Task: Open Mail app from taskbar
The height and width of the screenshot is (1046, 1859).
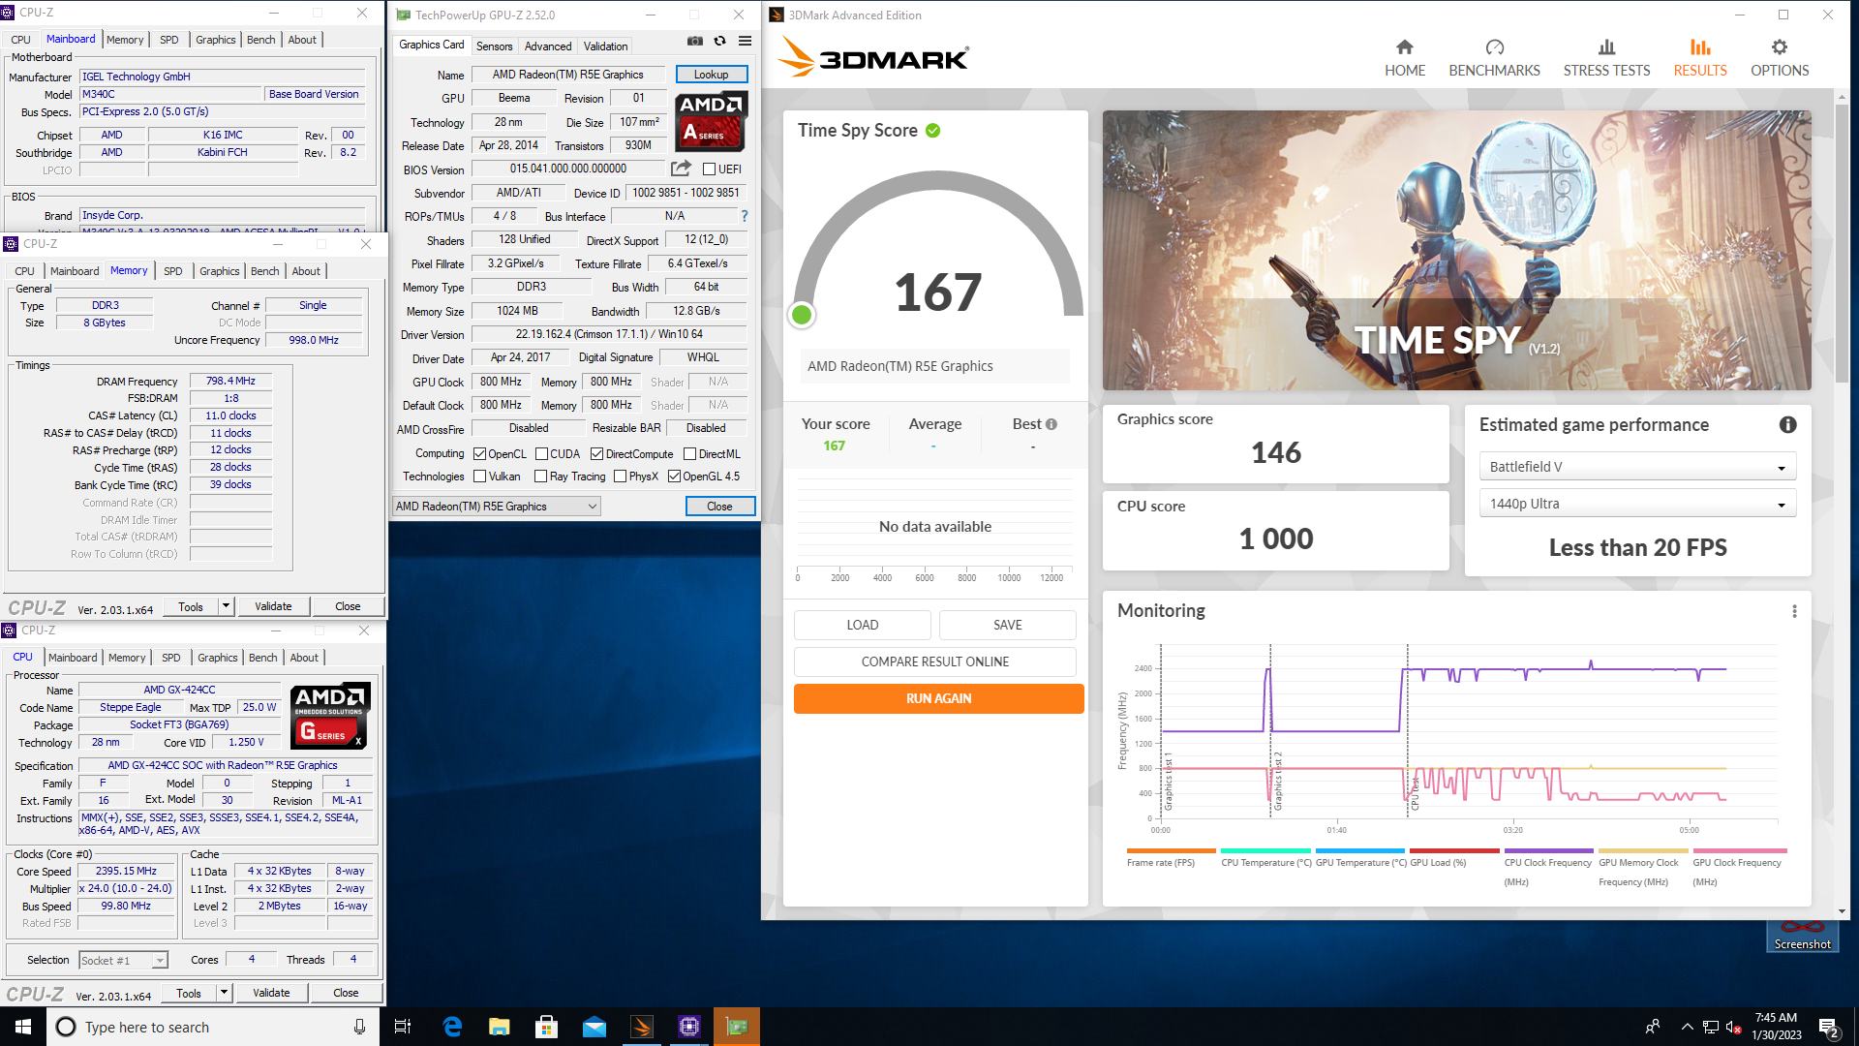Action: [x=594, y=1027]
